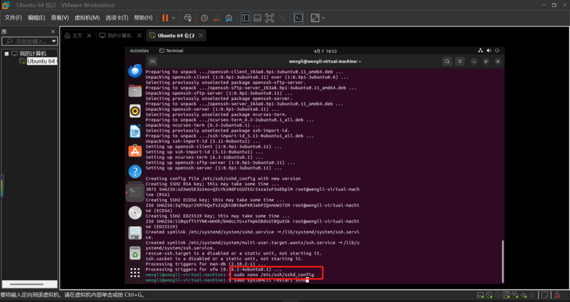Revert the virtual machine to previous snapshot
570x302 pixels.
pyautogui.click(x=217, y=18)
